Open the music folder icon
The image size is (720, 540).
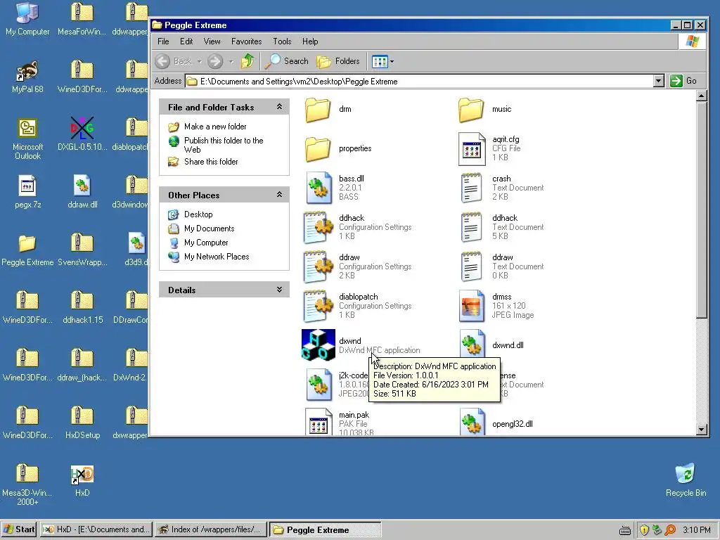coord(471,109)
